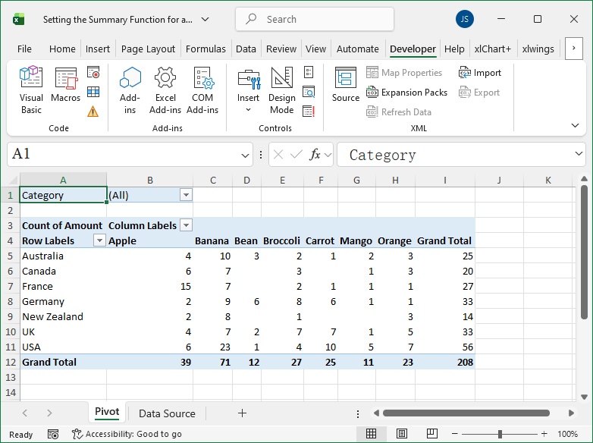Click the zoom slider handle
The height and width of the screenshot is (443, 593).
500,434
